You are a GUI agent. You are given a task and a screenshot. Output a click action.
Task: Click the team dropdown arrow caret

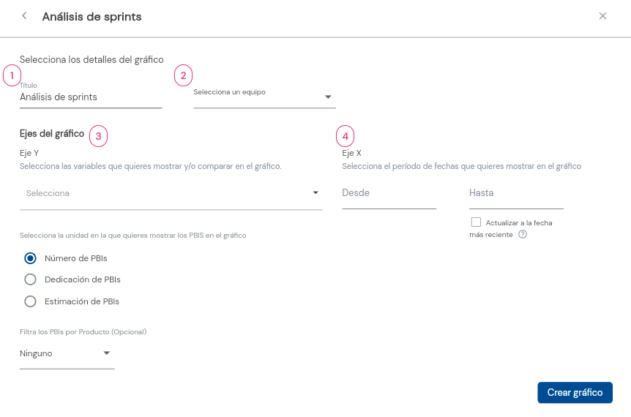(328, 97)
